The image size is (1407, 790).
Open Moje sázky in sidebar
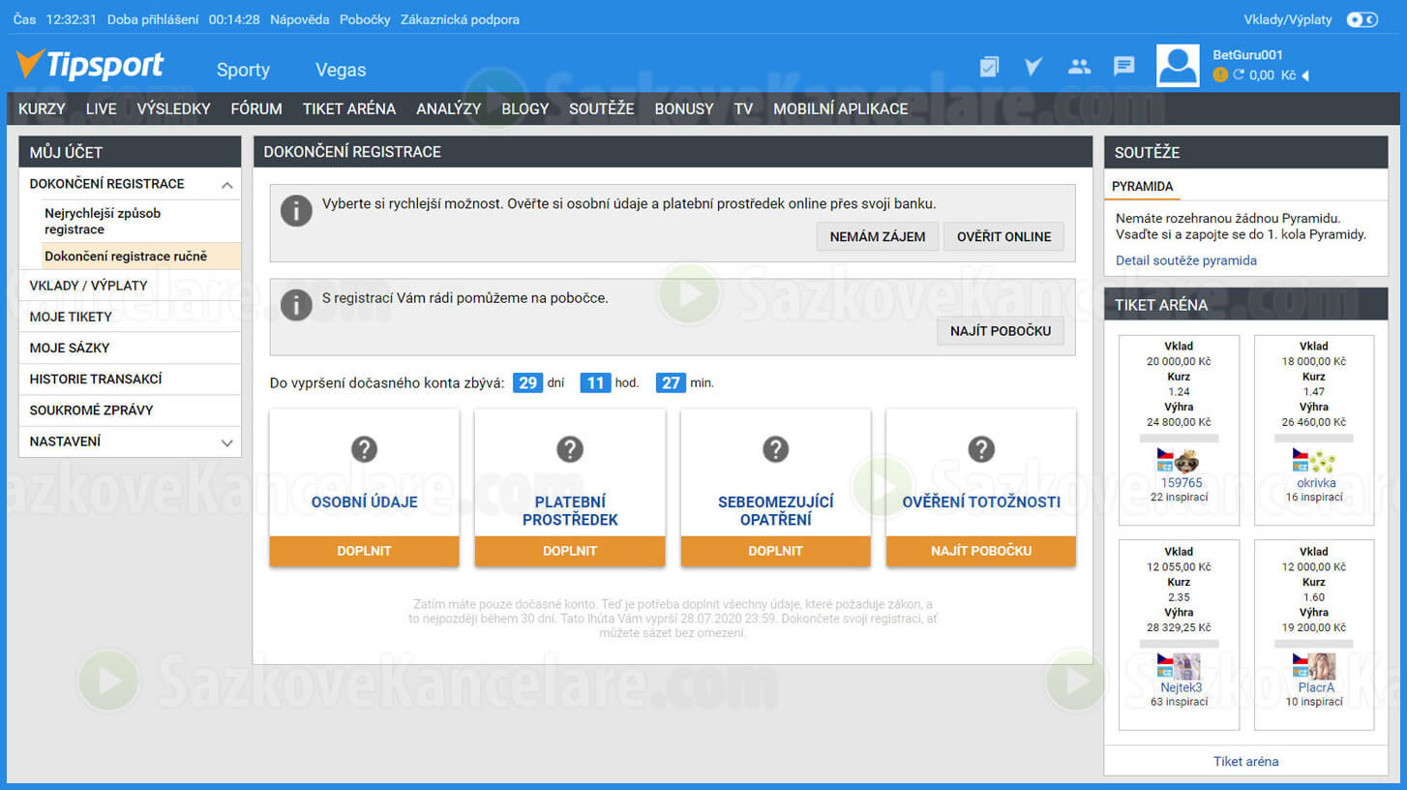click(x=130, y=348)
